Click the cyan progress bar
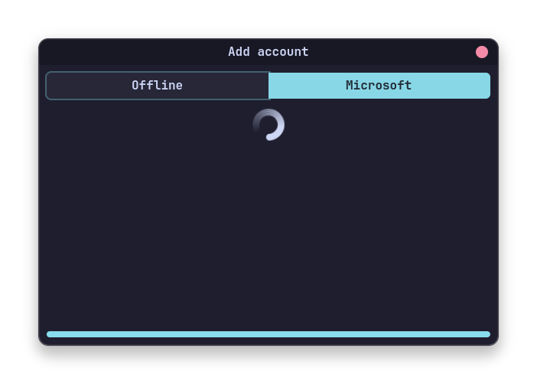The height and width of the screenshot is (384, 537). (268, 334)
